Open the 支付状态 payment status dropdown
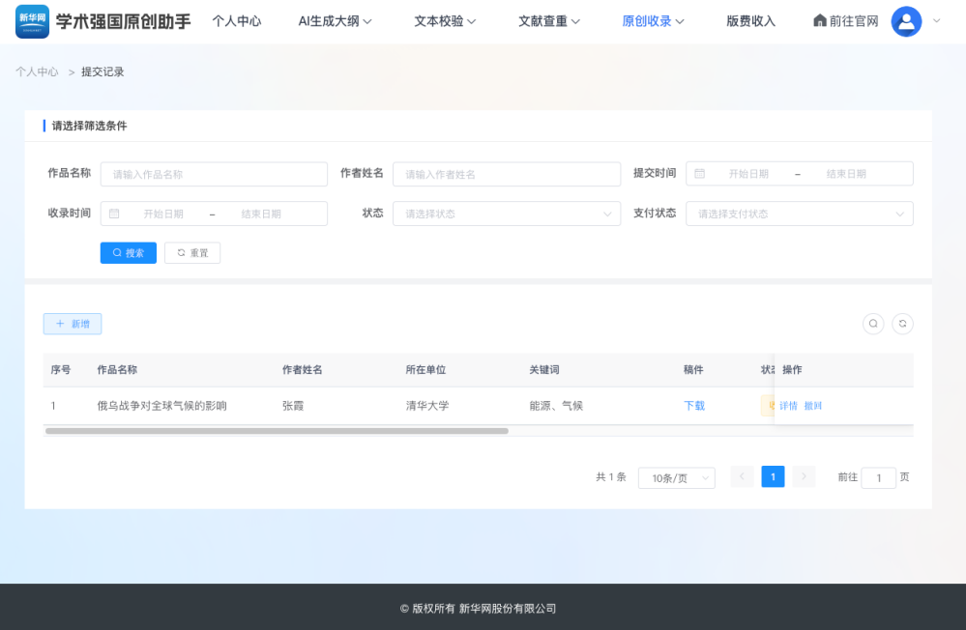 point(799,214)
